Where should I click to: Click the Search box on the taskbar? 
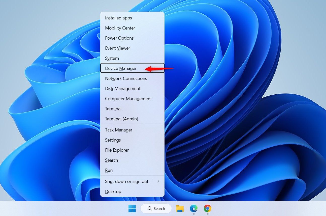tap(156, 209)
